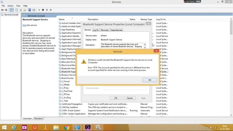
Task: Sort by the Status column header
Action: 133,19
